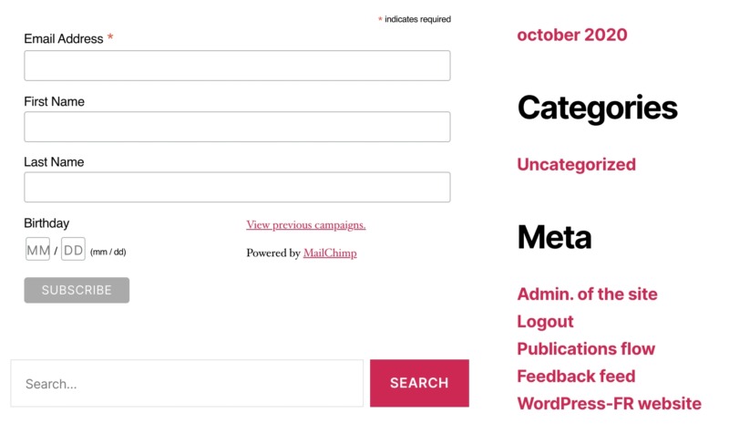Click the birthday month MM field
The width and height of the screenshot is (729, 434).
[x=37, y=250]
